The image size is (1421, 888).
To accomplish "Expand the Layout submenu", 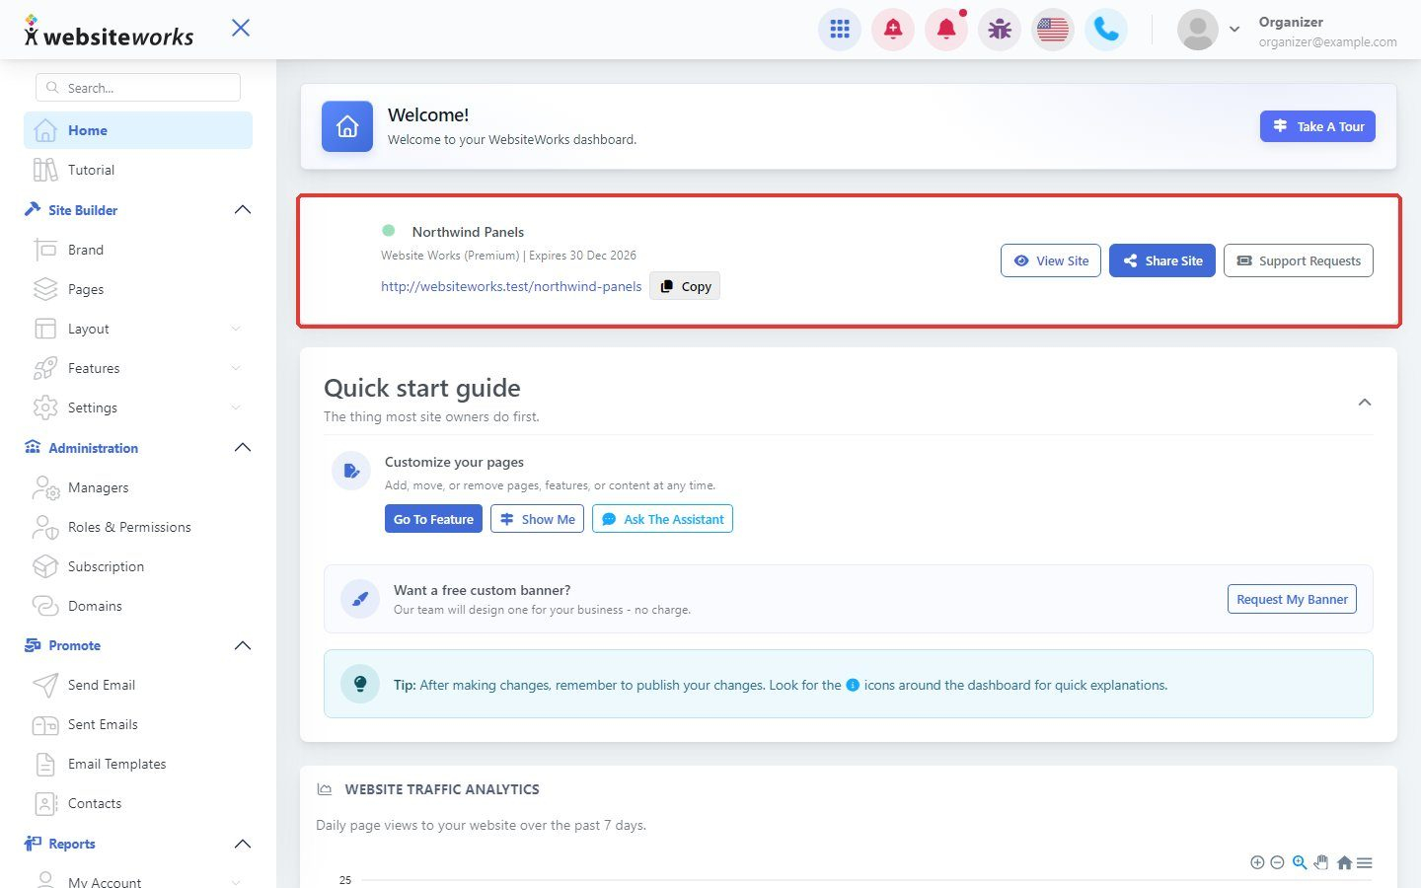I will point(236,329).
